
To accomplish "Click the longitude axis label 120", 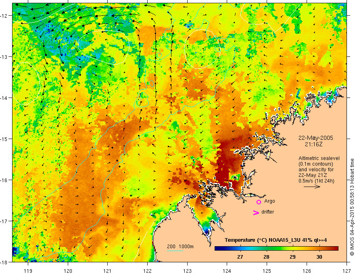I will 68,271.
